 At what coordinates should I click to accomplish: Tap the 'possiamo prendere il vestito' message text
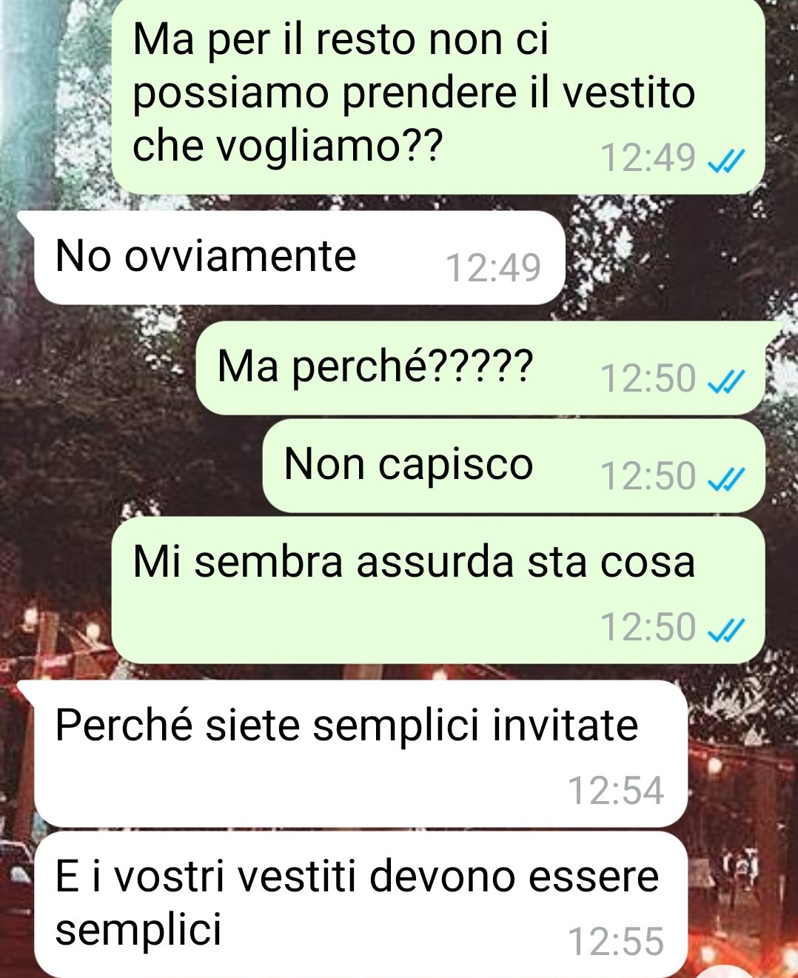pos(414,93)
